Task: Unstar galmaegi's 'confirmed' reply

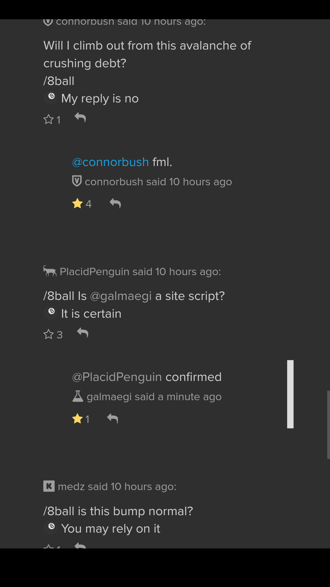Action: [x=78, y=419]
